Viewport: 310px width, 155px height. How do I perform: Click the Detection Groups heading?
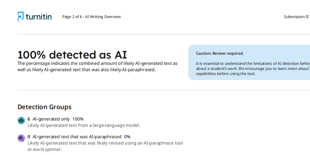(x=44, y=107)
